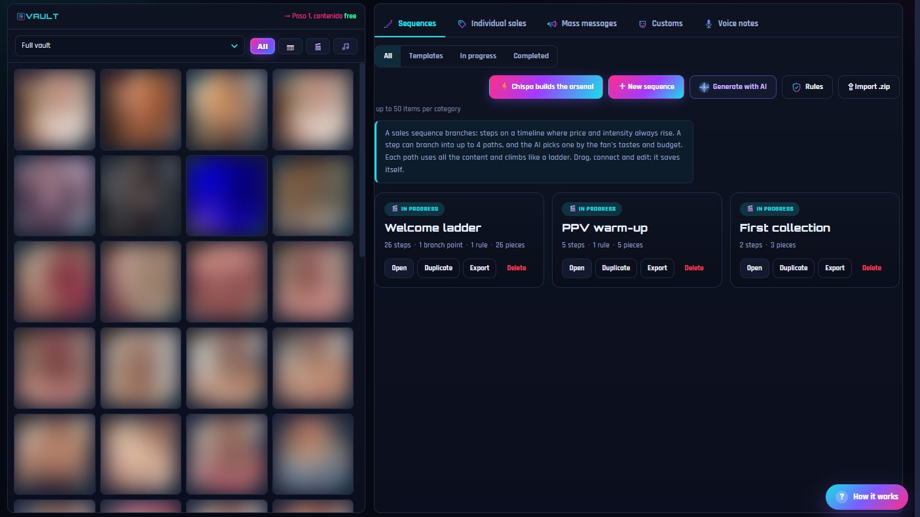
Task: Click the '26 steps · 1 branch point' summary line
Action: 454,245
